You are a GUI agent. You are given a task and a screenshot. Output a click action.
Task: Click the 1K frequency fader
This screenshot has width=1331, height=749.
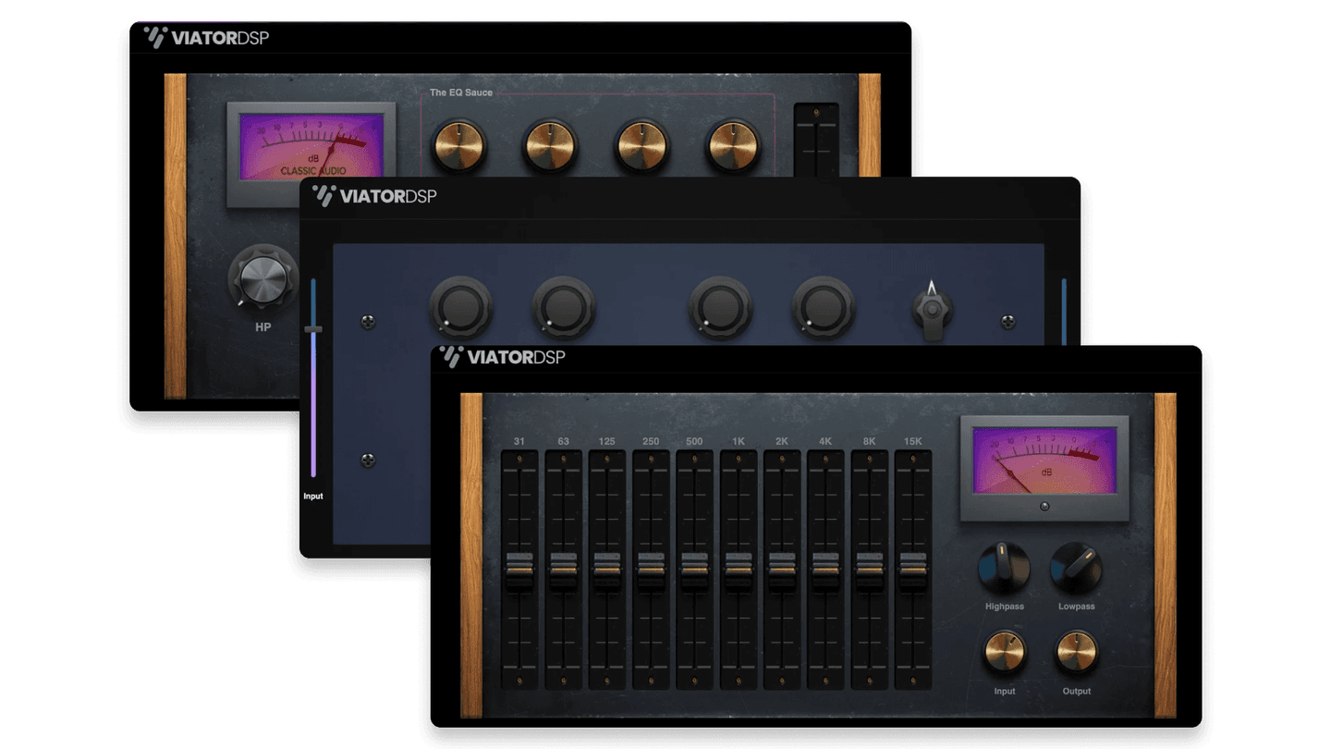(739, 568)
